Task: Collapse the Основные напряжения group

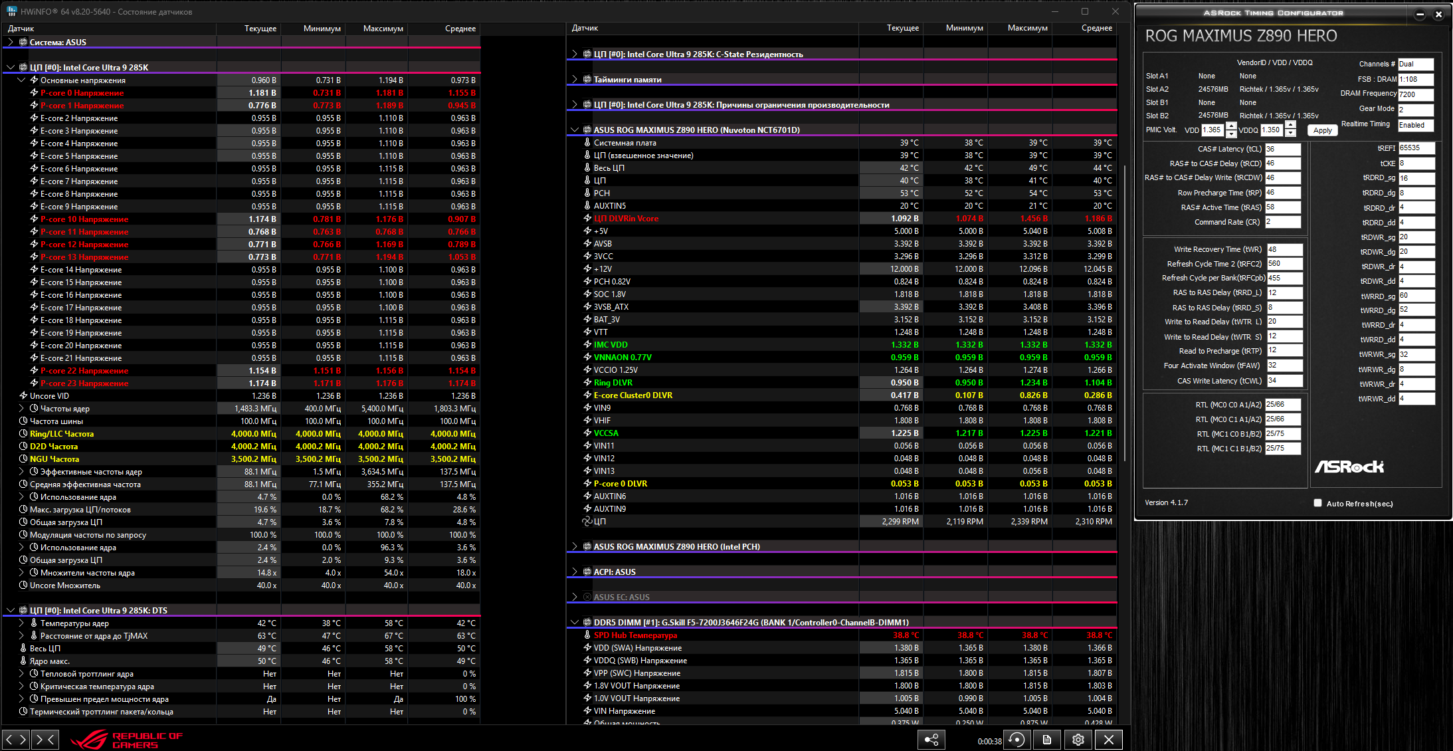Action: click(x=22, y=80)
